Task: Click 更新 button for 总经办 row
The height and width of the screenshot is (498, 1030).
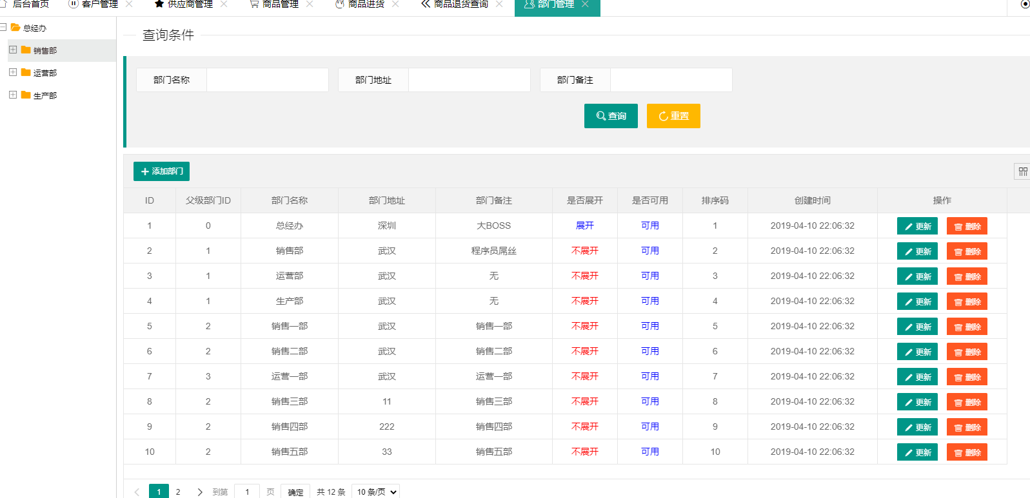Action: (x=917, y=226)
